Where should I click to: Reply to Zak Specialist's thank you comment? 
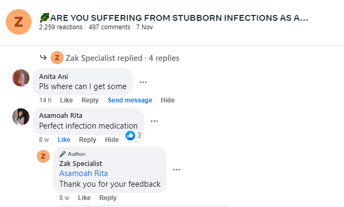tap(108, 198)
